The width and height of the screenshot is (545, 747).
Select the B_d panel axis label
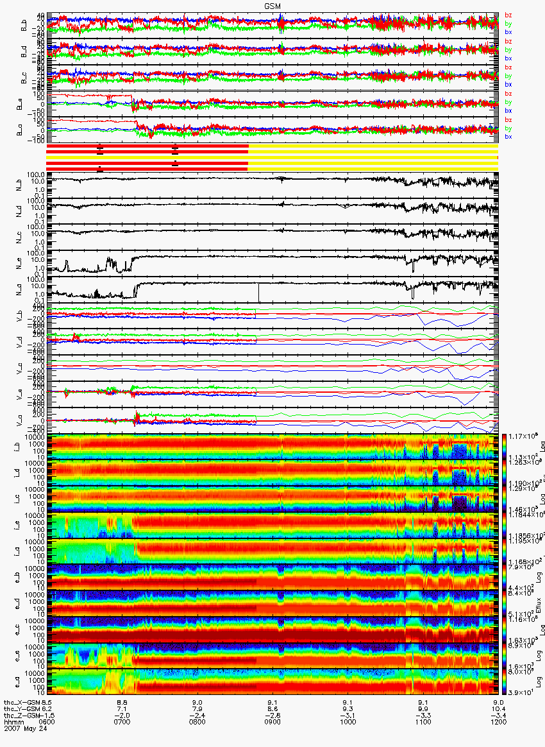[24, 51]
